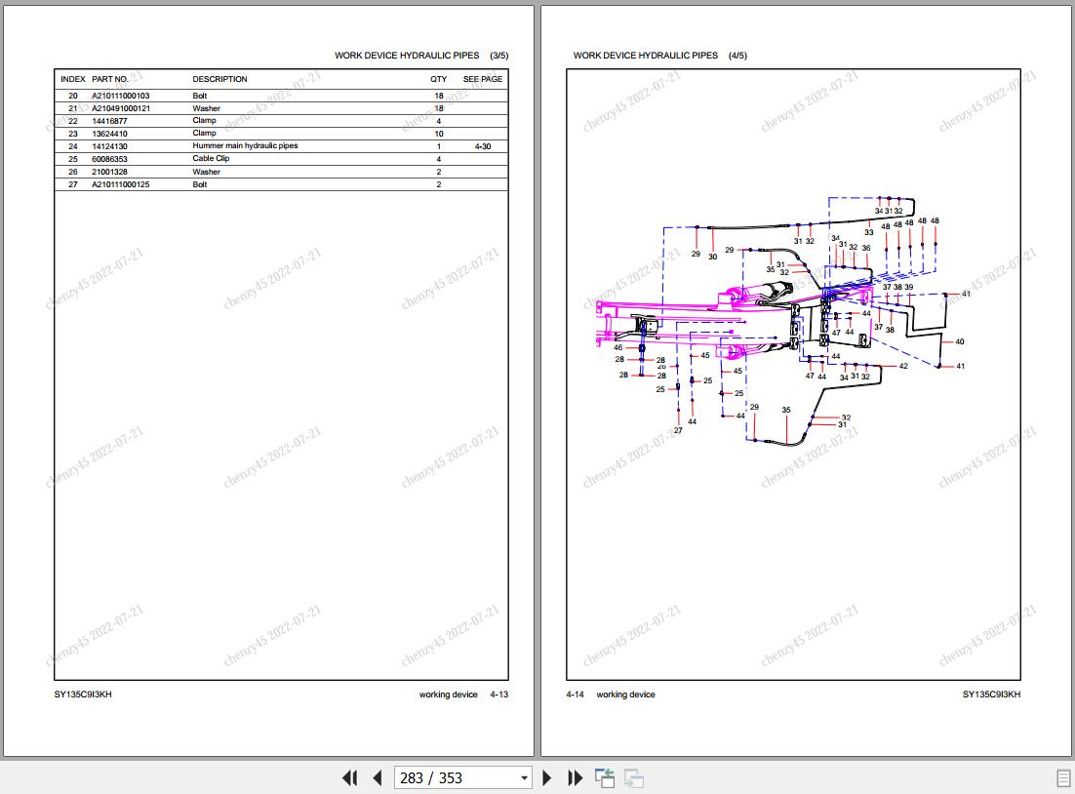
Task: Click callout 27 in the diagram
Action: (677, 430)
